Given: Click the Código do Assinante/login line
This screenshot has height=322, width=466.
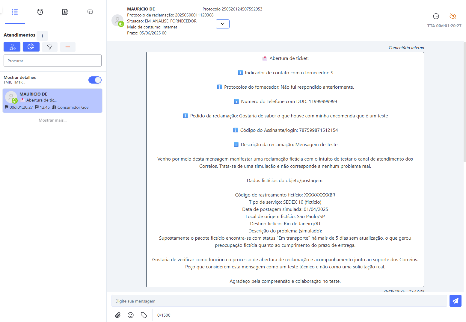Looking at the screenshot, I should (x=285, y=130).
